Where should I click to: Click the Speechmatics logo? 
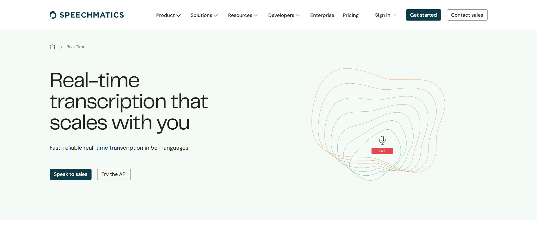click(x=87, y=15)
